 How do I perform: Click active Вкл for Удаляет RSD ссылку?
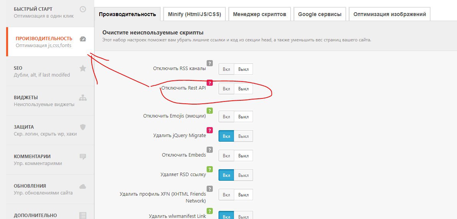tap(226, 175)
